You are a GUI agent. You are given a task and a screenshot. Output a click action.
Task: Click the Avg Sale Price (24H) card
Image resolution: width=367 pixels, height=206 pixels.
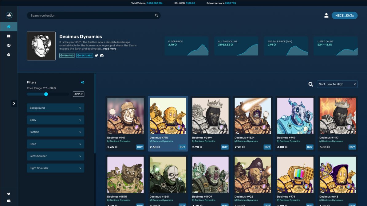(x=286, y=46)
